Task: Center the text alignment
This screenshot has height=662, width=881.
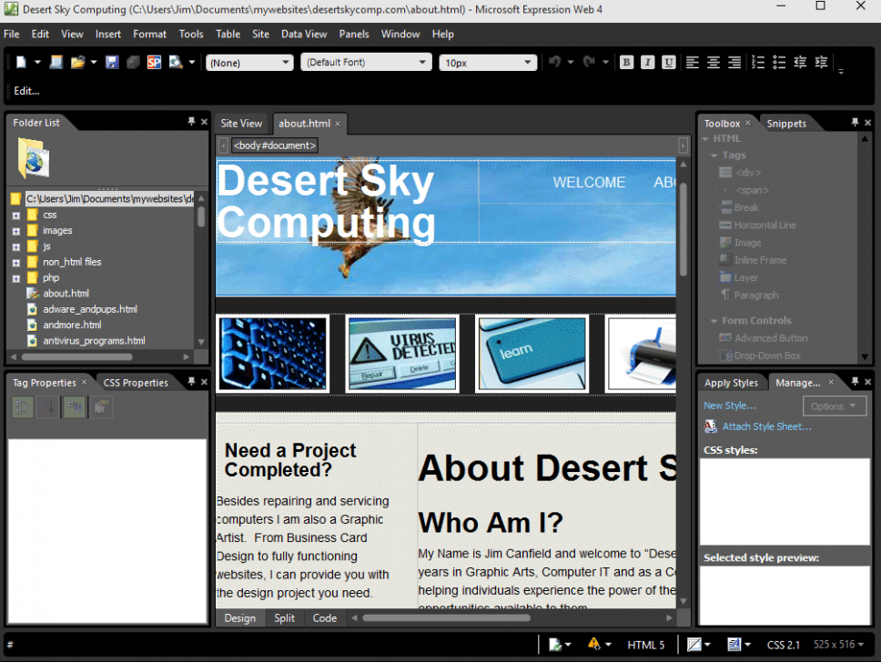Action: [714, 63]
